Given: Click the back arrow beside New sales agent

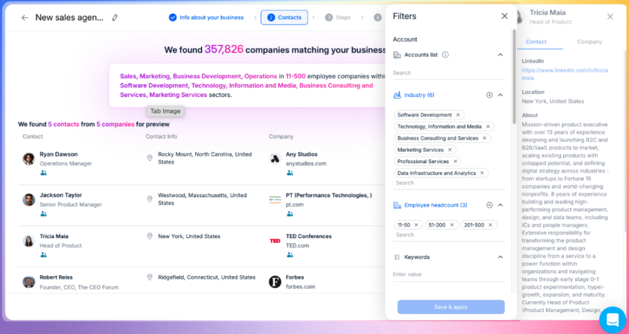Looking at the screenshot, I should click(25, 18).
